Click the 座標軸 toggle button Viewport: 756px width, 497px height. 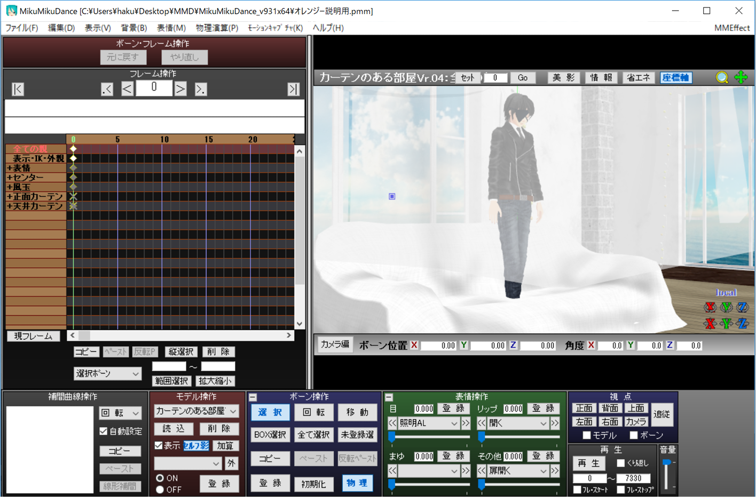pos(676,78)
